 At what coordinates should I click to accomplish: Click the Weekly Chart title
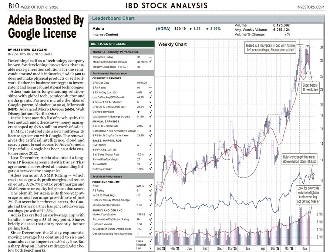[172, 44]
